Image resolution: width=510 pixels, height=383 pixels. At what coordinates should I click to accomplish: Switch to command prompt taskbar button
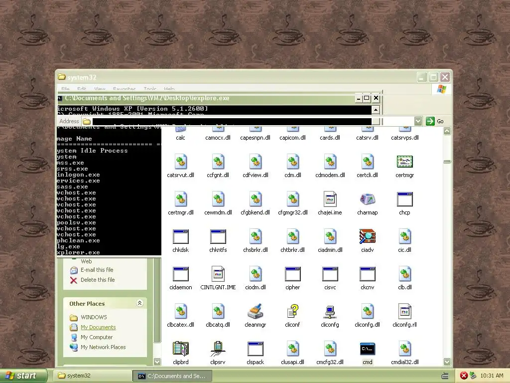[x=173, y=376]
